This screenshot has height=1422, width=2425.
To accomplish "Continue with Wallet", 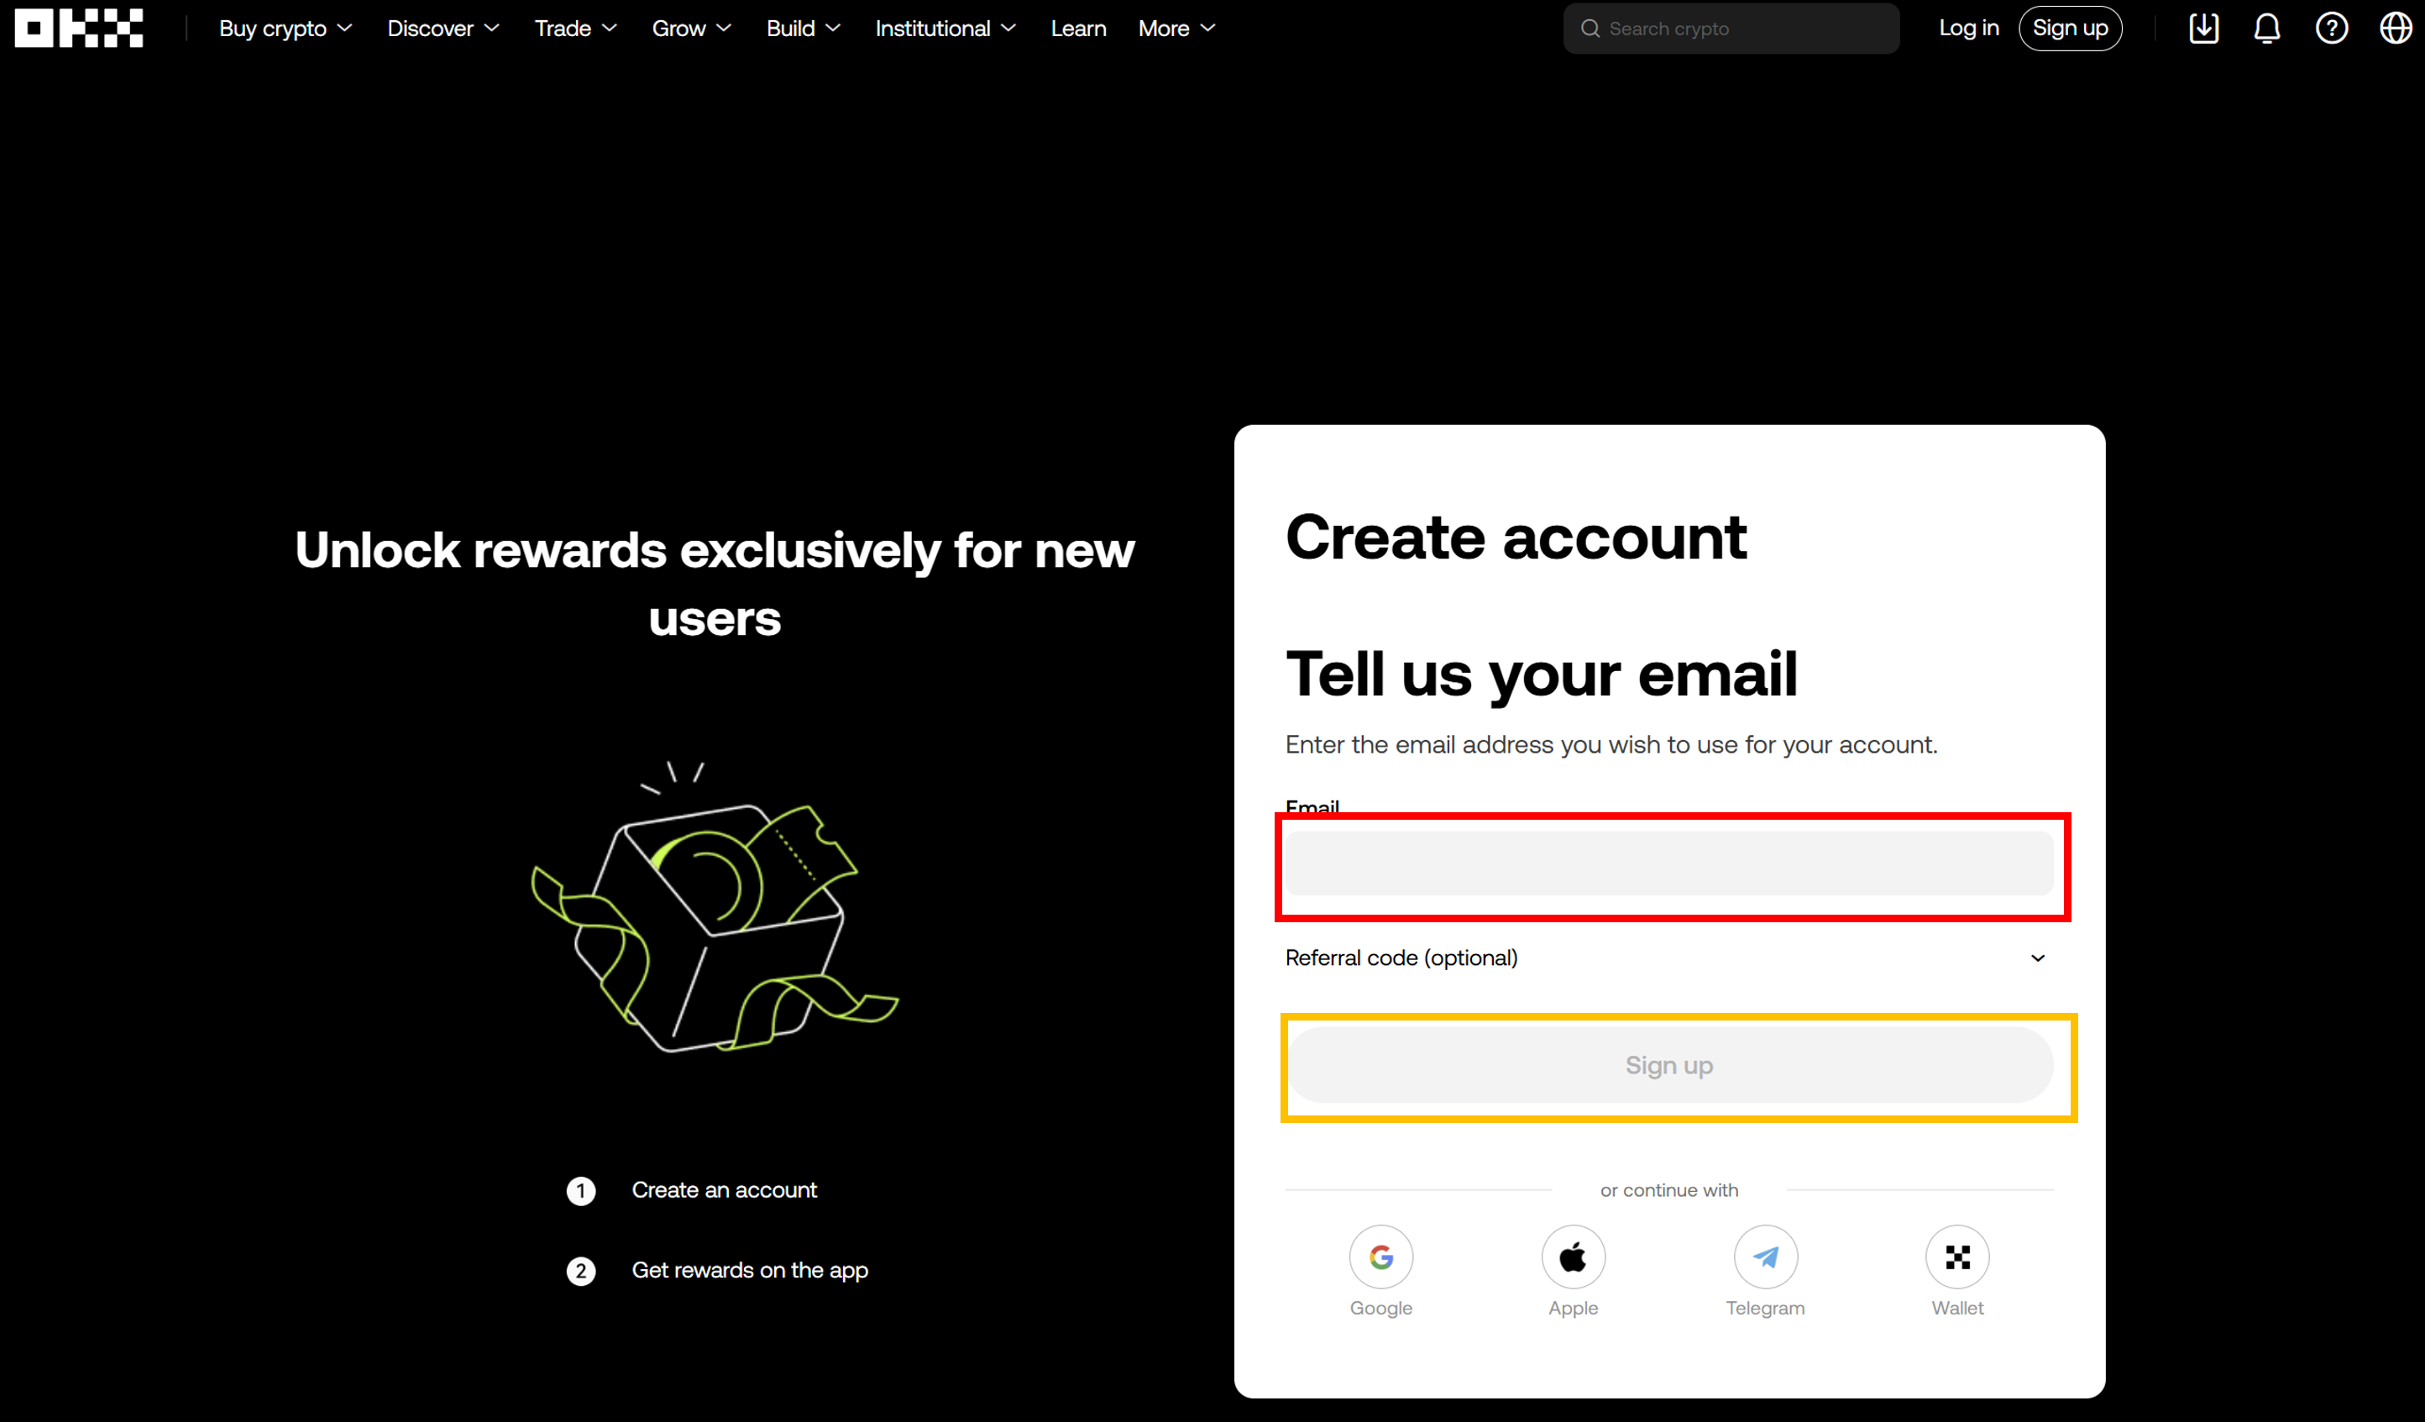I will click(1957, 1271).
